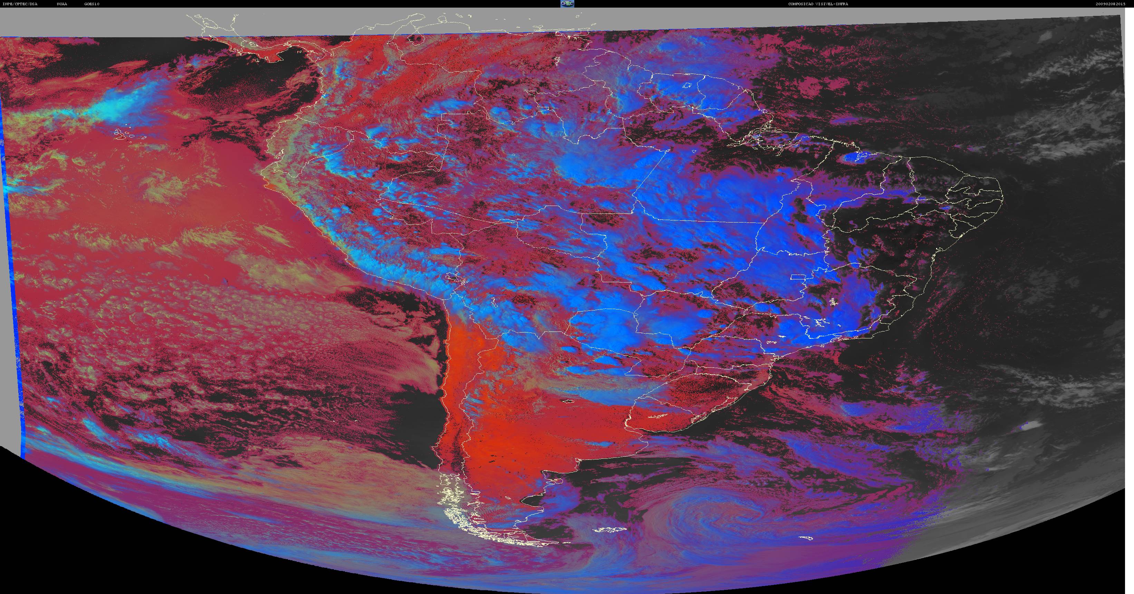The width and height of the screenshot is (1134, 594).
Task: Click the GOES10 satellite label
Action: point(92,4)
